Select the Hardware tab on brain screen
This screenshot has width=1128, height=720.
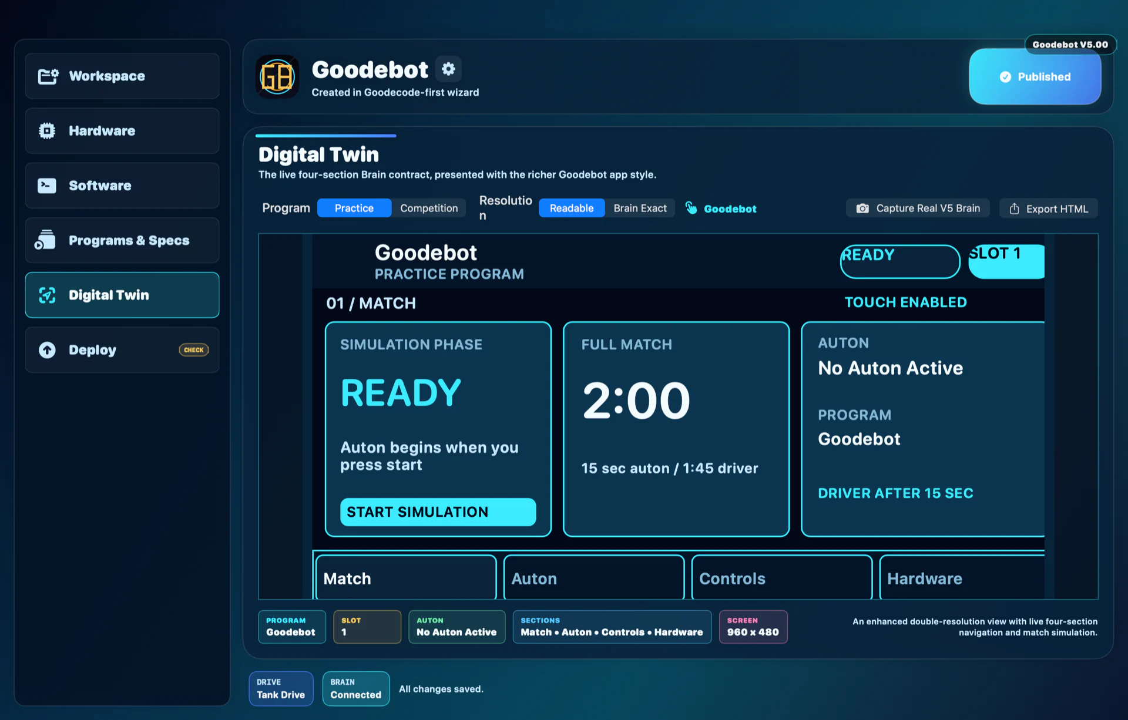pyautogui.click(x=962, y=578)
